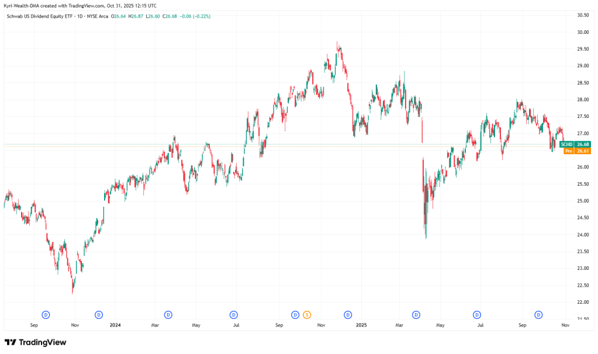Click the dividend marker beside the split marker
This screenshot has width=598, height=354.
295,315
